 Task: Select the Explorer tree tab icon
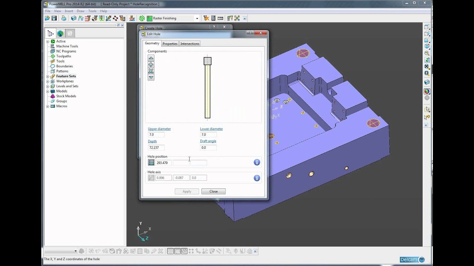(x=51, y=34)
